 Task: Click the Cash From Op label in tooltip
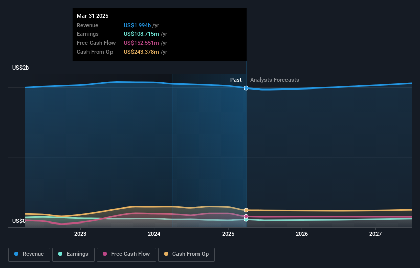95,52
